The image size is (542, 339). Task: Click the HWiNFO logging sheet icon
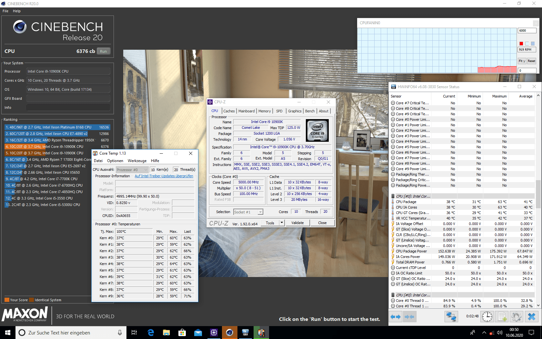pos(502,317)
